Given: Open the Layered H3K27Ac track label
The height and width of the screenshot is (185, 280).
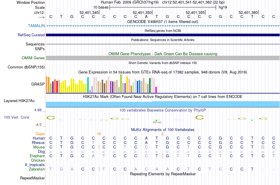Looking at the screenshot, I should [19, 101].
